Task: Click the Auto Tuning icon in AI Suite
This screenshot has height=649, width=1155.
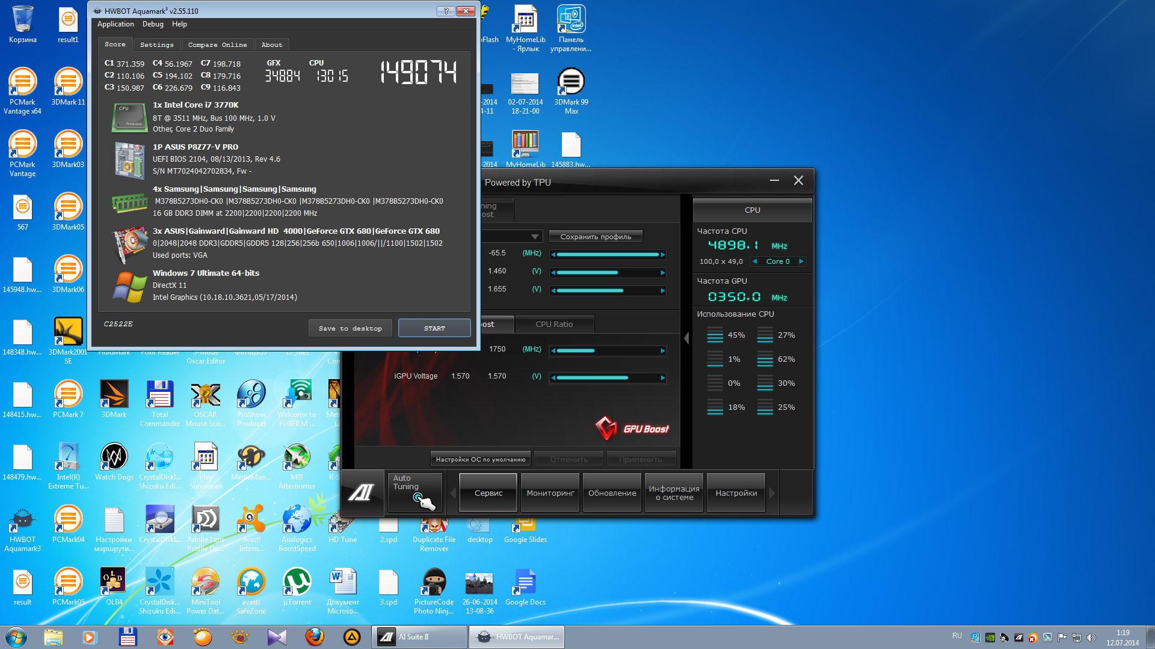Action: (414, 493)
